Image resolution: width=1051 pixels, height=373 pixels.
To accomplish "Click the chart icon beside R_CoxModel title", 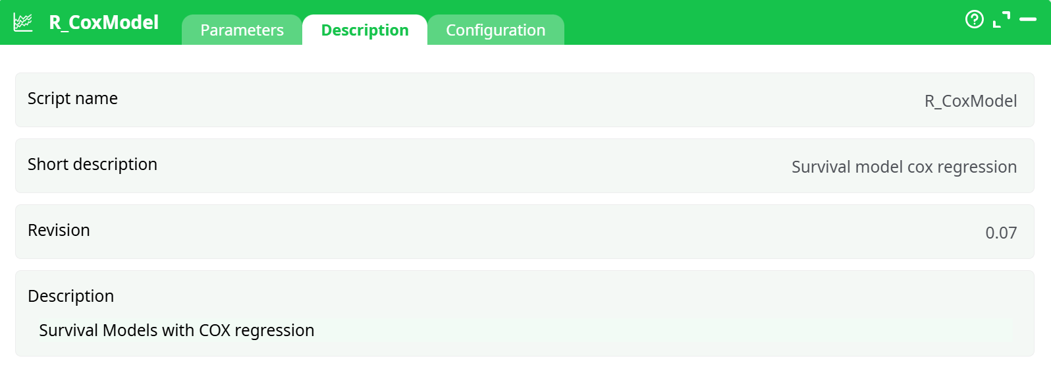I will [x=23, y=22].
